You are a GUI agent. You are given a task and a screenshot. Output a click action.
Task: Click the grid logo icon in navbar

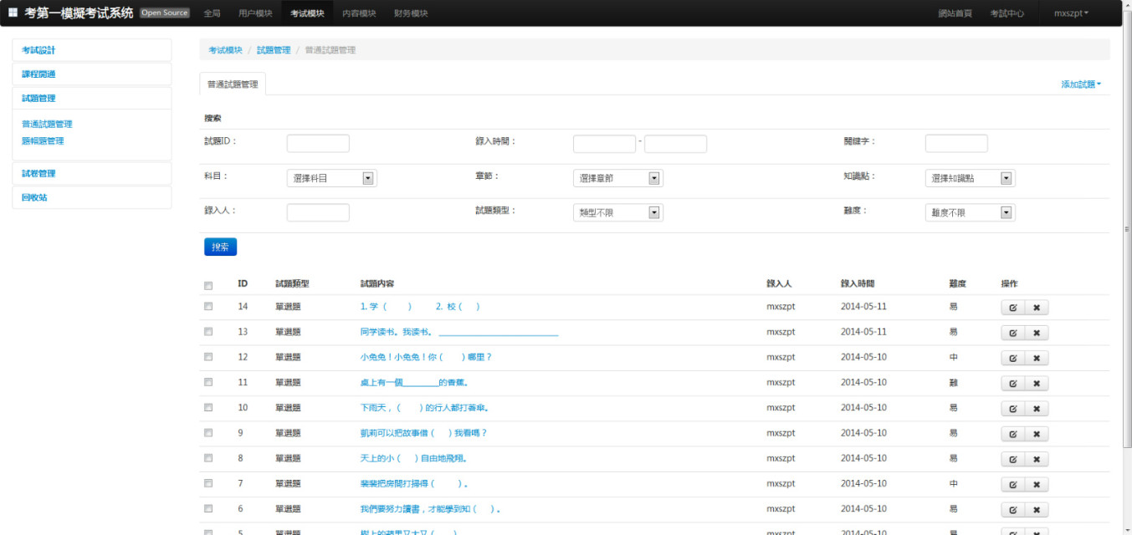coord(13,13)
